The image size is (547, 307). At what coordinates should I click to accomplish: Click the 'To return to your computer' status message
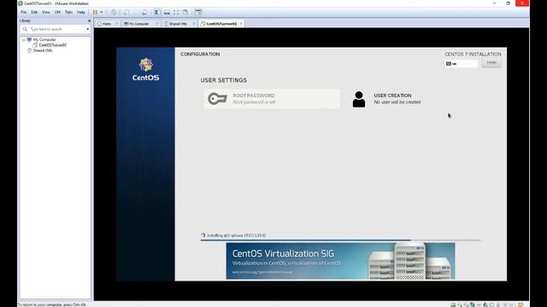(51, 304)
